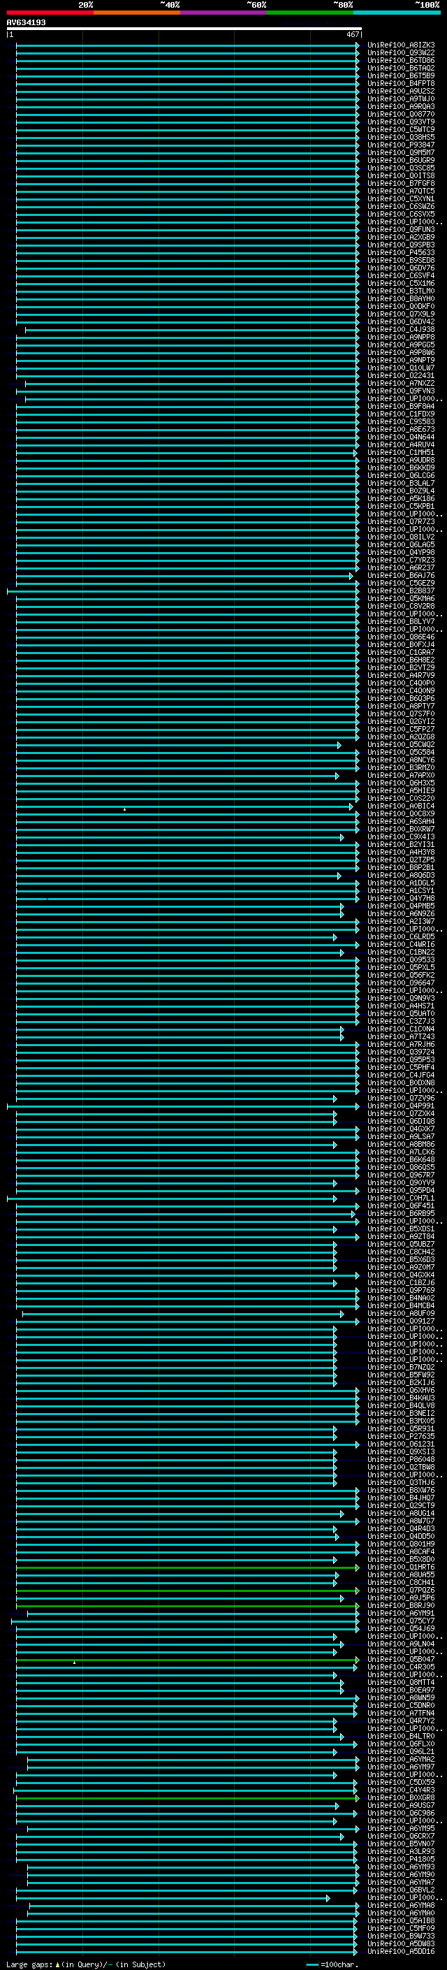Select hit label UniRef100_Q4P991
This screenshot has height=1970, width=447.
401,1106
